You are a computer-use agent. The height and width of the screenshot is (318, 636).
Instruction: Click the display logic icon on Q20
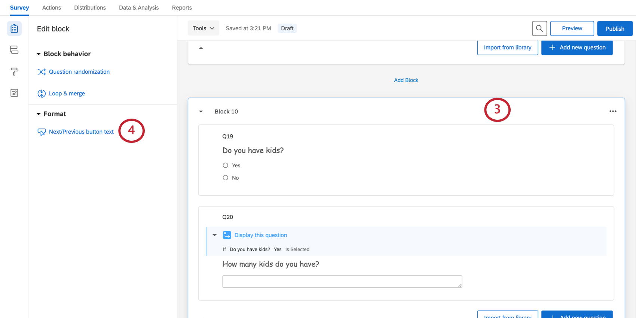pyautogui.click(x=227, y=235)
